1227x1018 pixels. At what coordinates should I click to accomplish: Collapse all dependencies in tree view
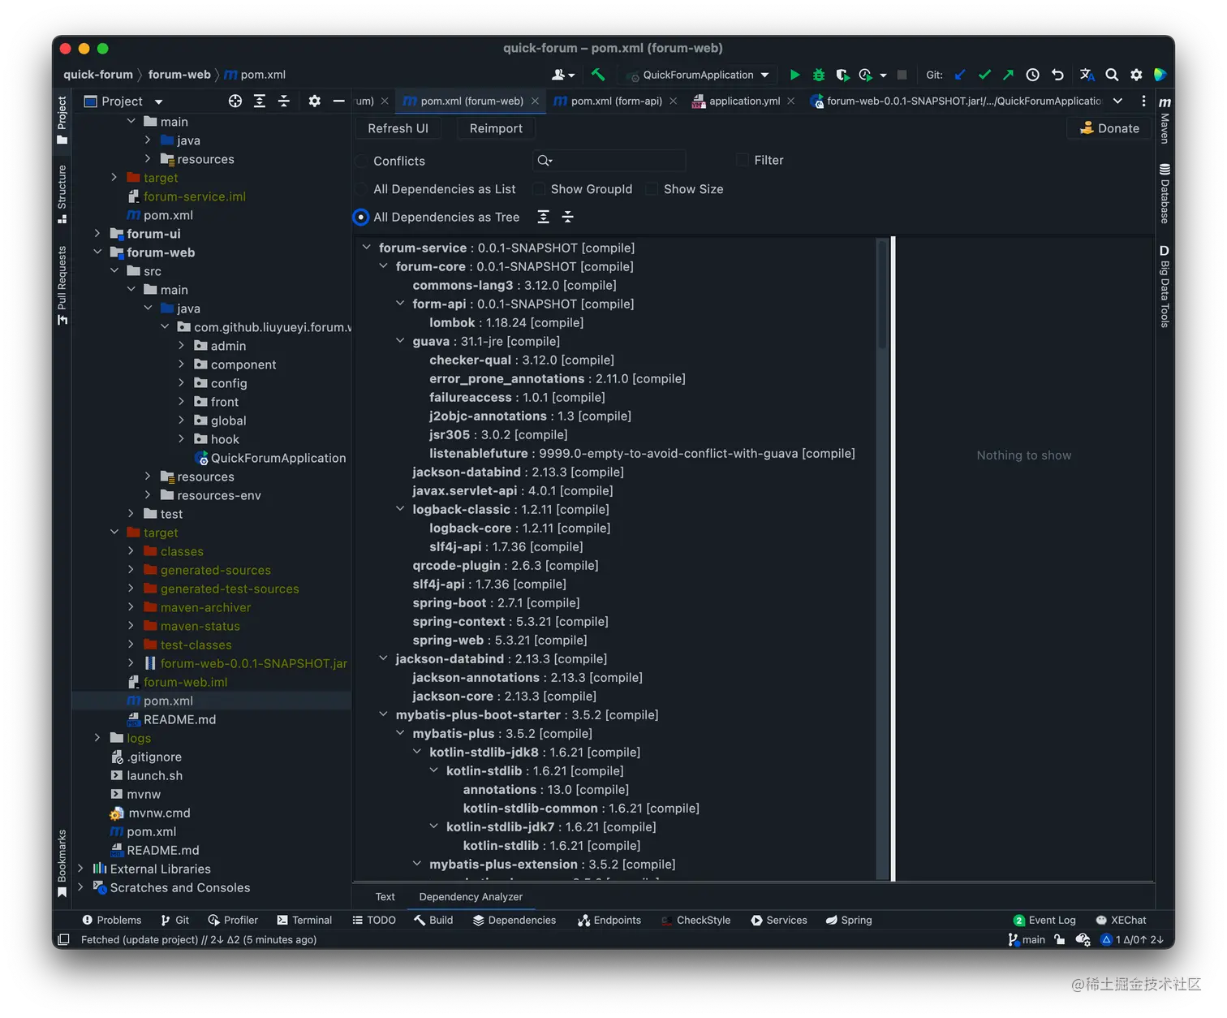point(568,217)
